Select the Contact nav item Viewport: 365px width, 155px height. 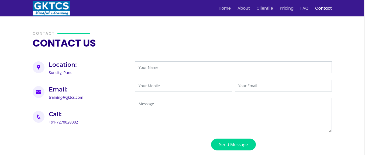point(323,8)
